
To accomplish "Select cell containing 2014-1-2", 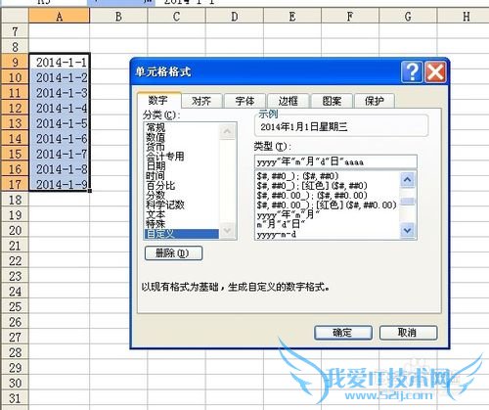I will 60,77.
